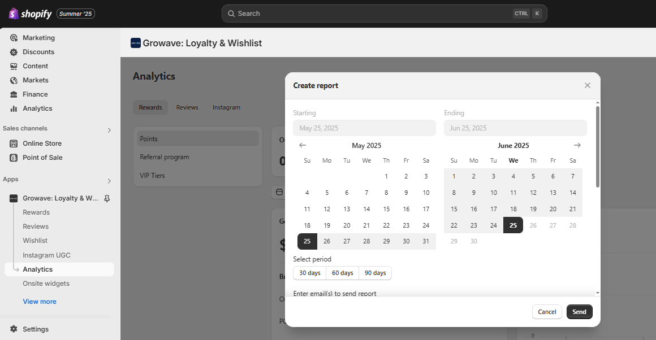
Task: Click the Starting date field
Action: coord(364,128)
